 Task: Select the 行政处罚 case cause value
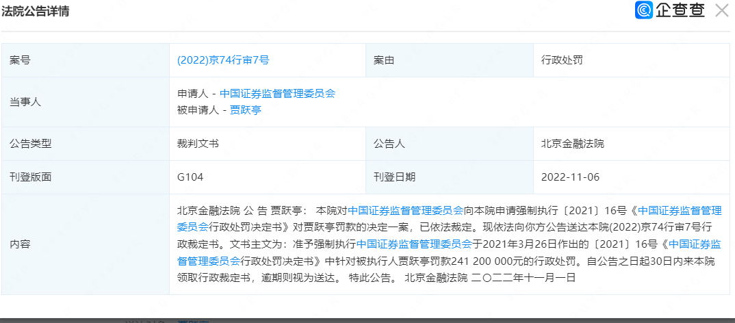[x=562, y=60]
